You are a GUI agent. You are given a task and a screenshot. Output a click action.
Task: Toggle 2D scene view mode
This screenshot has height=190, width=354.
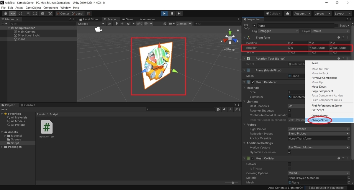(x=109, y=24)
